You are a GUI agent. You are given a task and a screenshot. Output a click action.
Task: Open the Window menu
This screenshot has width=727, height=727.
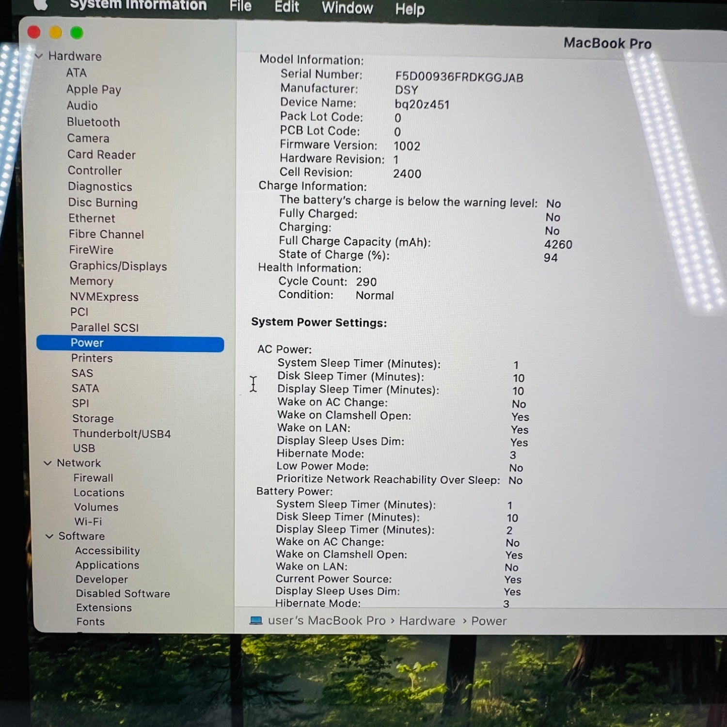pos(347,8)
